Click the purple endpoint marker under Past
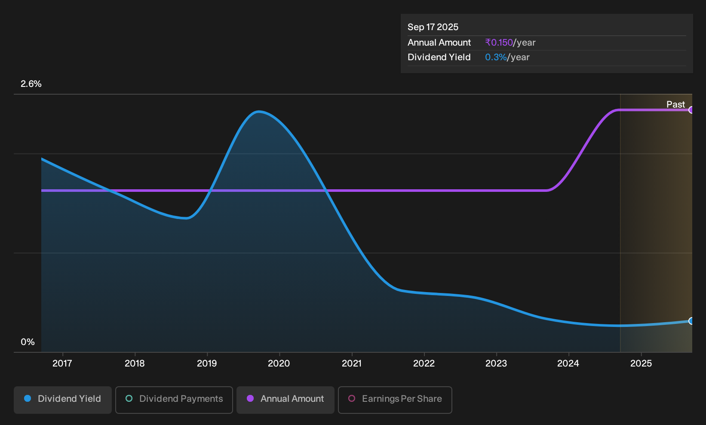 (691, 110)
